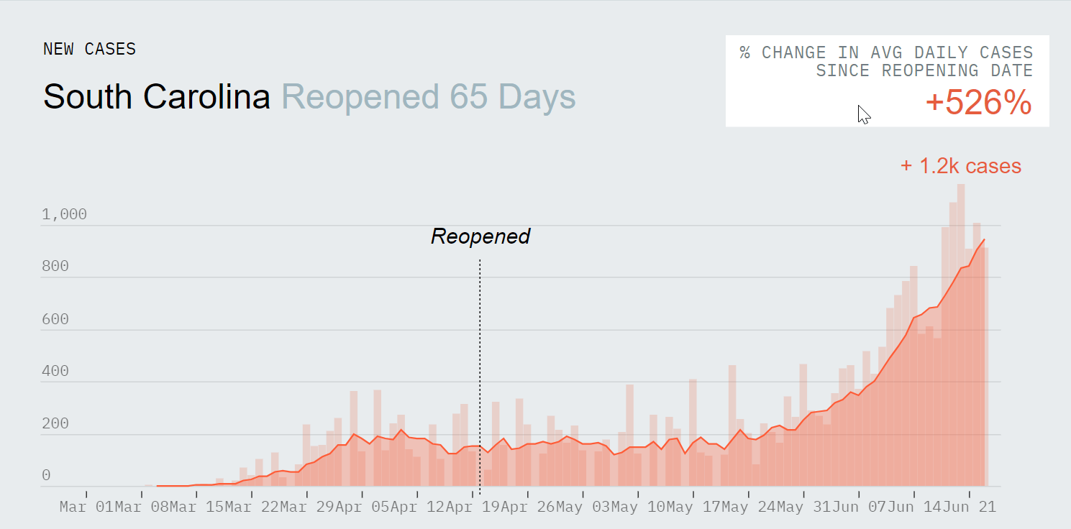Click the "May 24" x-axis date label
1071x529 pixels.
(749, 507)
